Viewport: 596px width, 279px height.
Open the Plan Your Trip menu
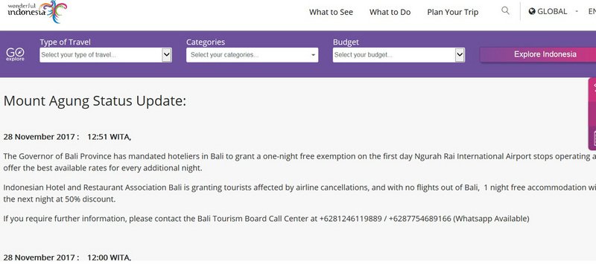click(x=453, y=12)
